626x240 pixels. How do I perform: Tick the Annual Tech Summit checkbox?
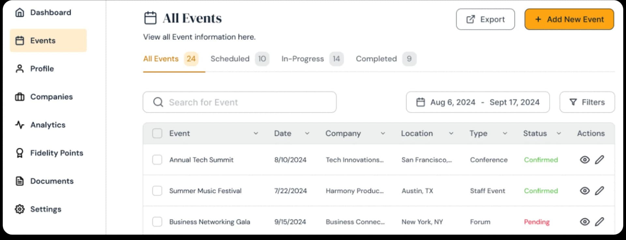[x=157, y=160]
